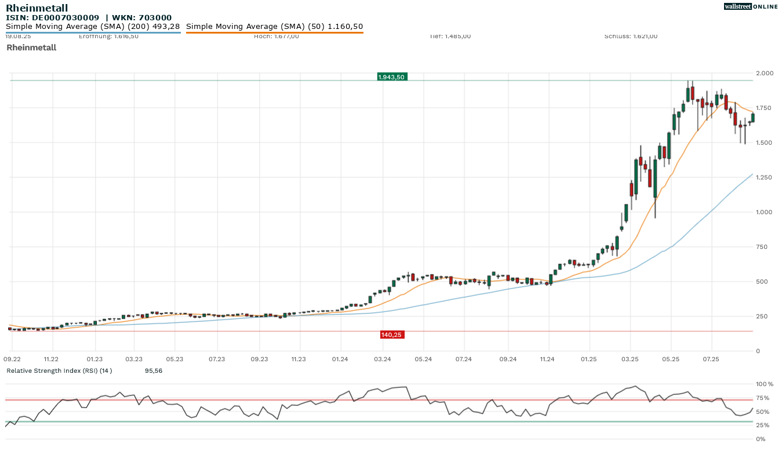Click the date 19.08.25 in data row
Viewport: 782px width, 455px height.
click(18, 36)
